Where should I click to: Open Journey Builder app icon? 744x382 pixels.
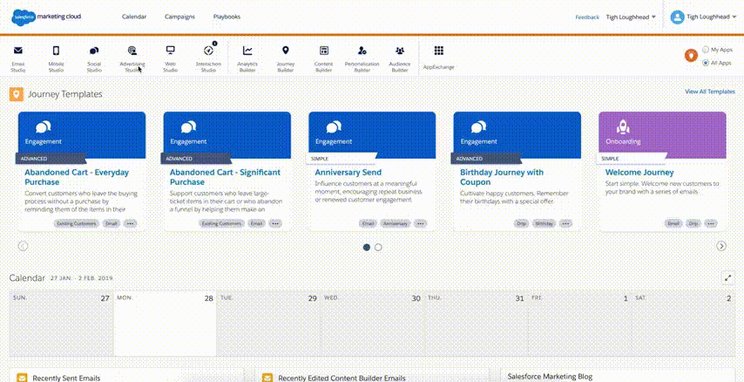pos(285,51)
